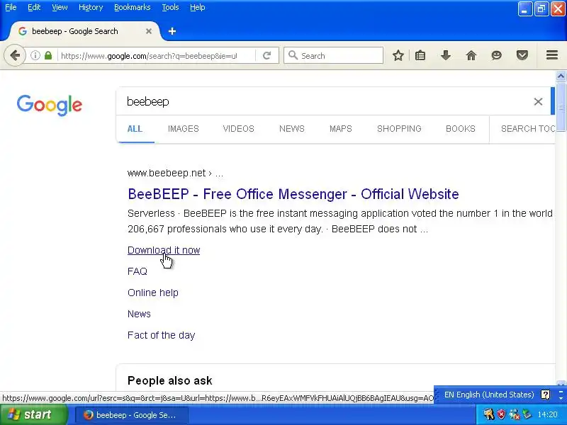Click the red shield tray icon
Viewport: 567px width, 425px height.
tap(501, 414)
